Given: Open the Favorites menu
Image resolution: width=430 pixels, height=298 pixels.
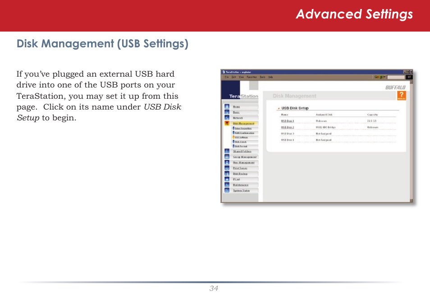Looking at the screenshot, I should (x=252, y=77).
